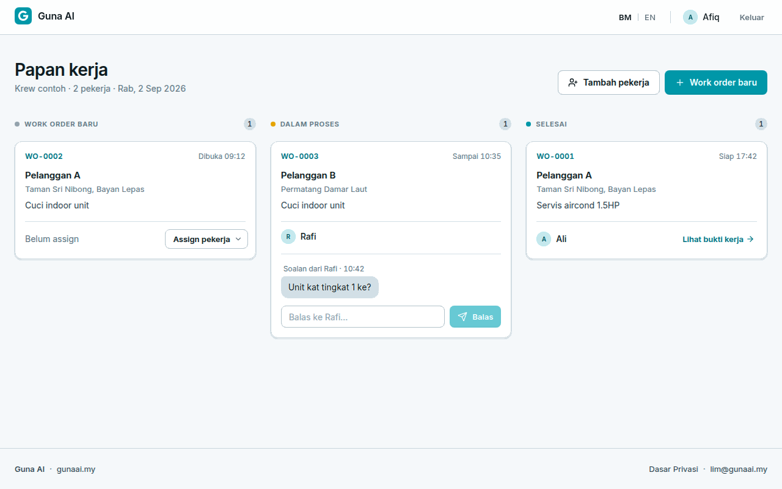Click Ali's avatar on WO-0001 card

pyautogui.click(x=544, y=239)
